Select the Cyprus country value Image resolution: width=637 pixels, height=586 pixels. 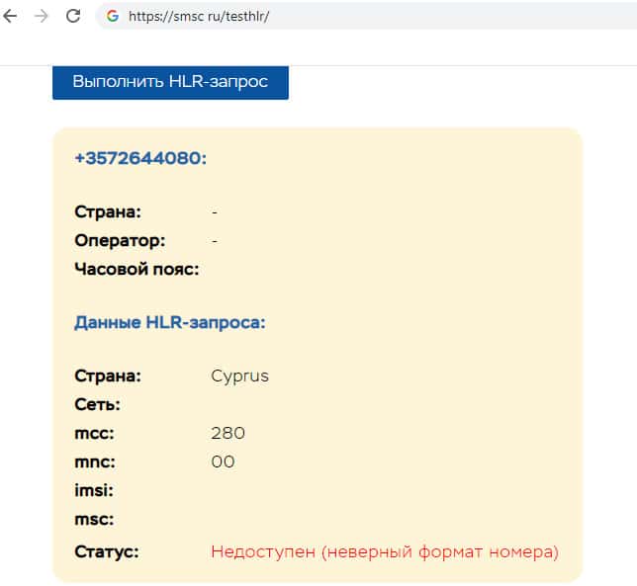coord(239,377)
